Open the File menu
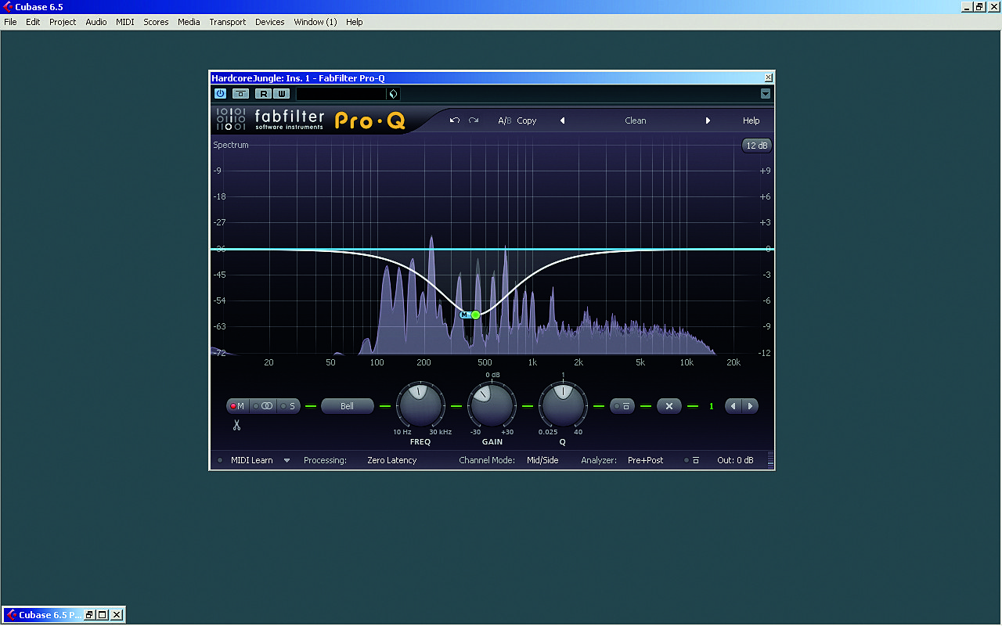 10,22
